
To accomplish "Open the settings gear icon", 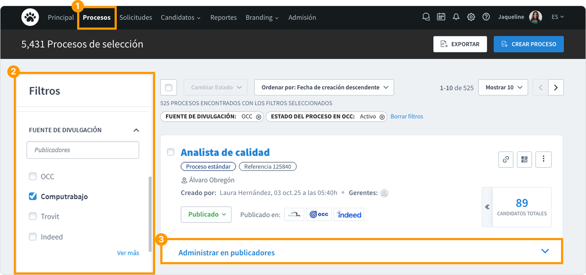I will click(x=471, y=17).
